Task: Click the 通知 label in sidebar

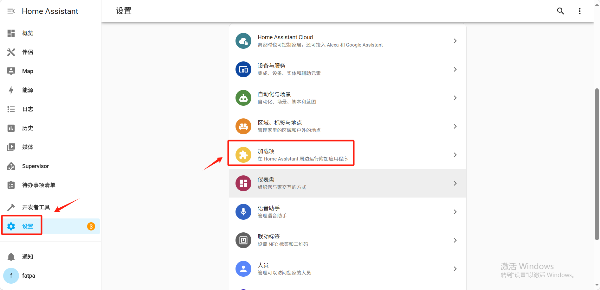Action: pos(28,257)
